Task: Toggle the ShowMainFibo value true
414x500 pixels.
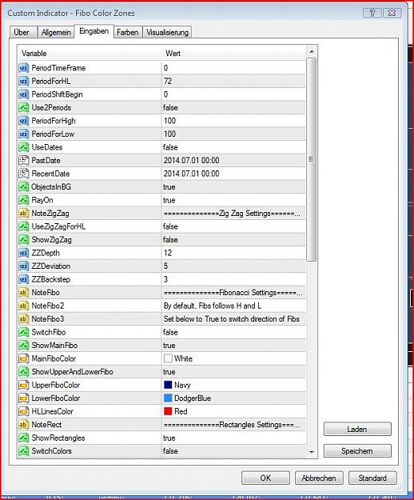Action: 169,346
